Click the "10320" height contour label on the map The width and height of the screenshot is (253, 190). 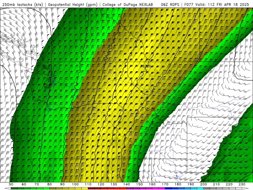[146, 66]
